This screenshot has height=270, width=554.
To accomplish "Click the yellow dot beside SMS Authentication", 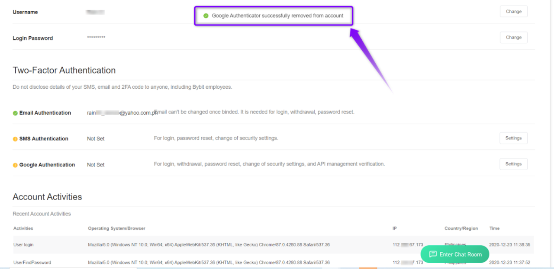I will click(x=15, y=139).
